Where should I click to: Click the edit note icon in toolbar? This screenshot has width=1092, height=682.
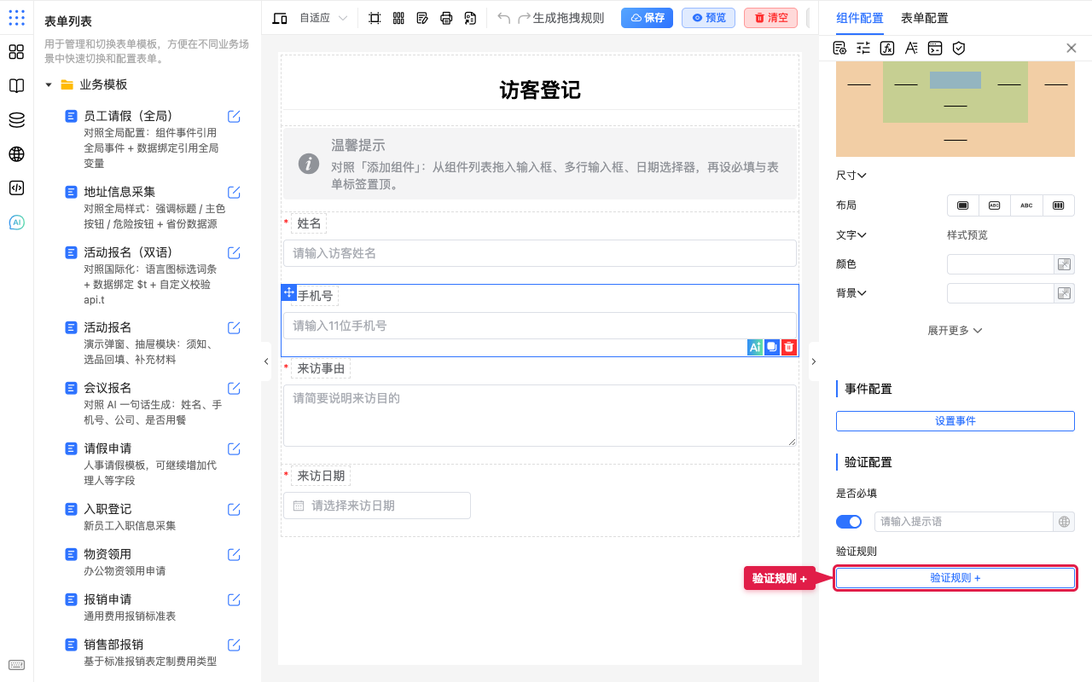click(422, 18)
